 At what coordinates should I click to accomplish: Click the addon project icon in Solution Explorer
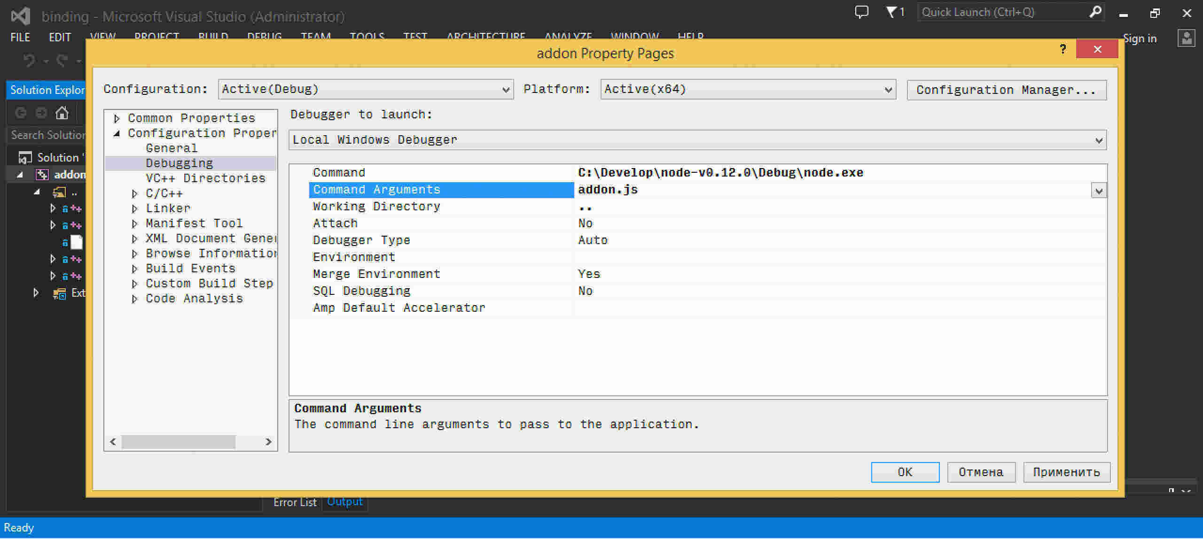pyautogui.click(x=42, y=175)
